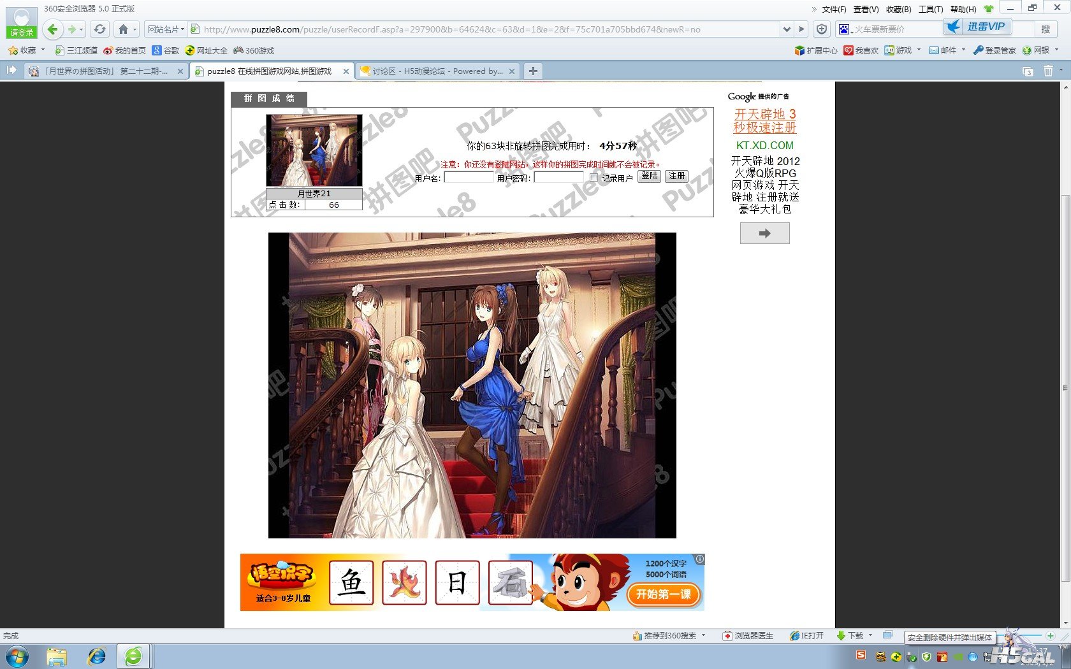Open the 工具(T) menu

(x=930, y=9)
